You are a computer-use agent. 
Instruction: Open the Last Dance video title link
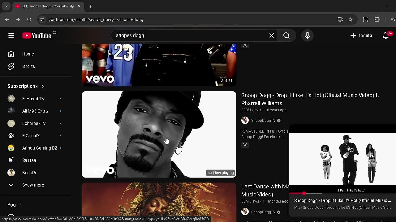[x=265, y=190]
